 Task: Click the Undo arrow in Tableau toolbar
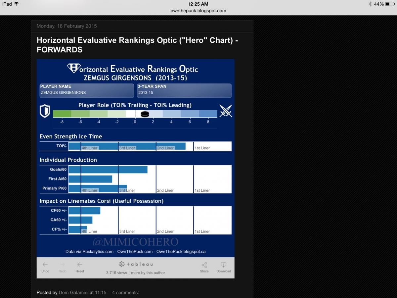(x=45, y=265)
